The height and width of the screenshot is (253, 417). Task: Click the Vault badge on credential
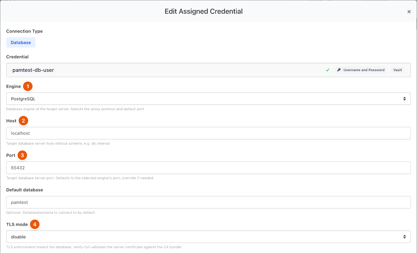[x=398, y=70]
